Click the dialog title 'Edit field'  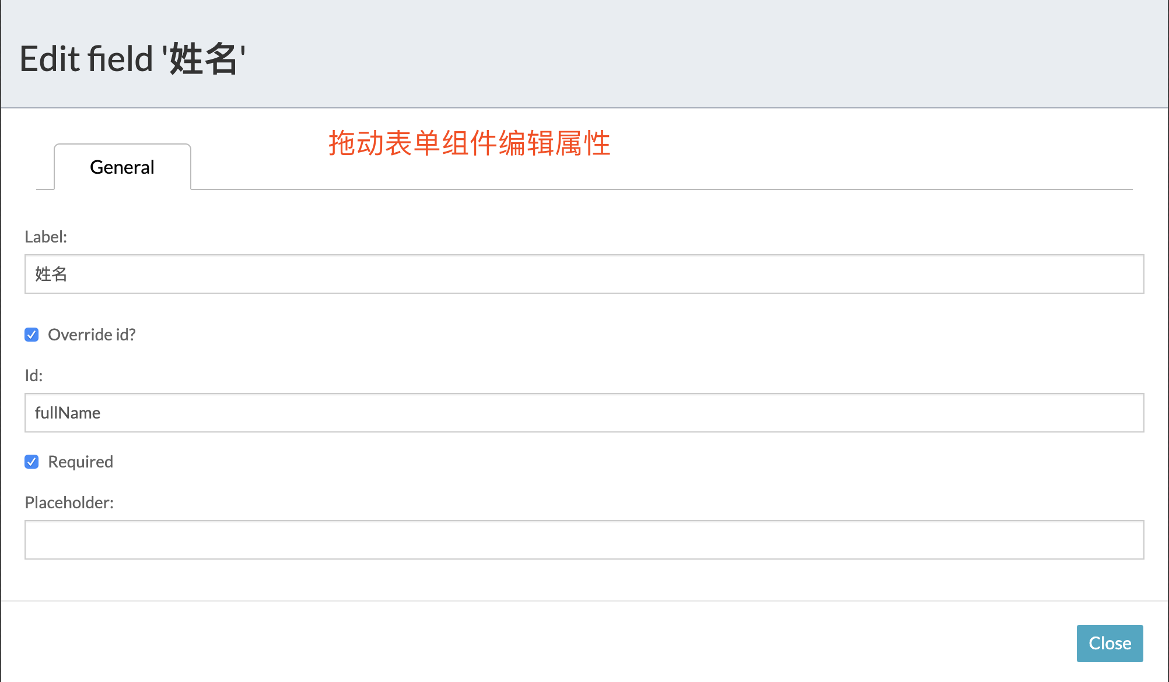point(86,59)
